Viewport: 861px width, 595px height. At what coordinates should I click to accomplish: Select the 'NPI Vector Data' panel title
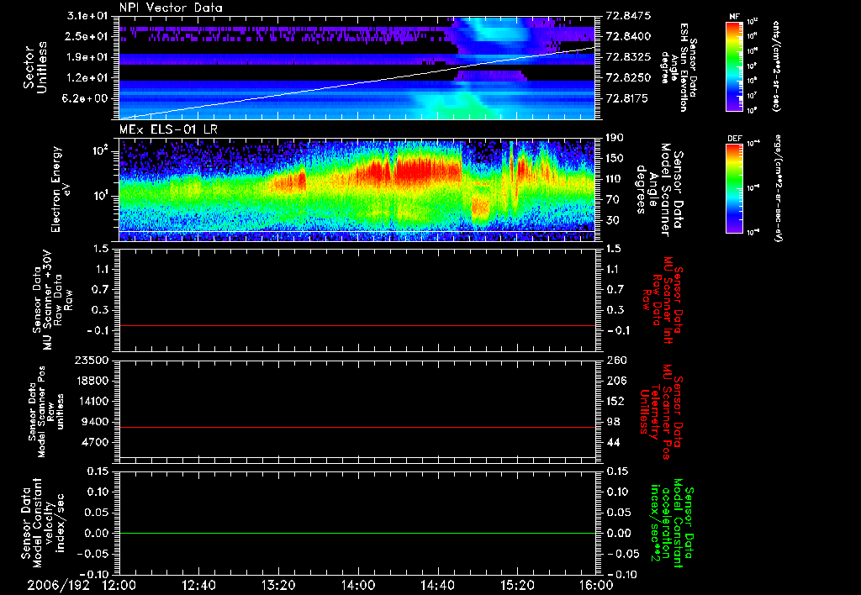coord(171,8)
